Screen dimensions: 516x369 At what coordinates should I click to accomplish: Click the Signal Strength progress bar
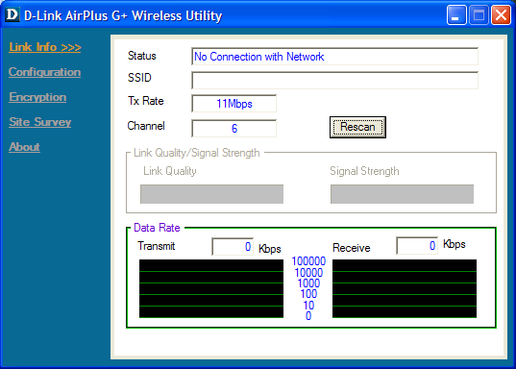coord(402,194)
